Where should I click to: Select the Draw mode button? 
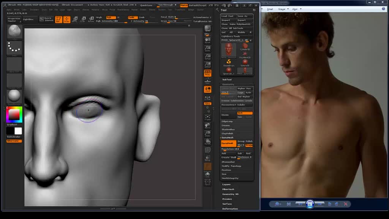67,19
